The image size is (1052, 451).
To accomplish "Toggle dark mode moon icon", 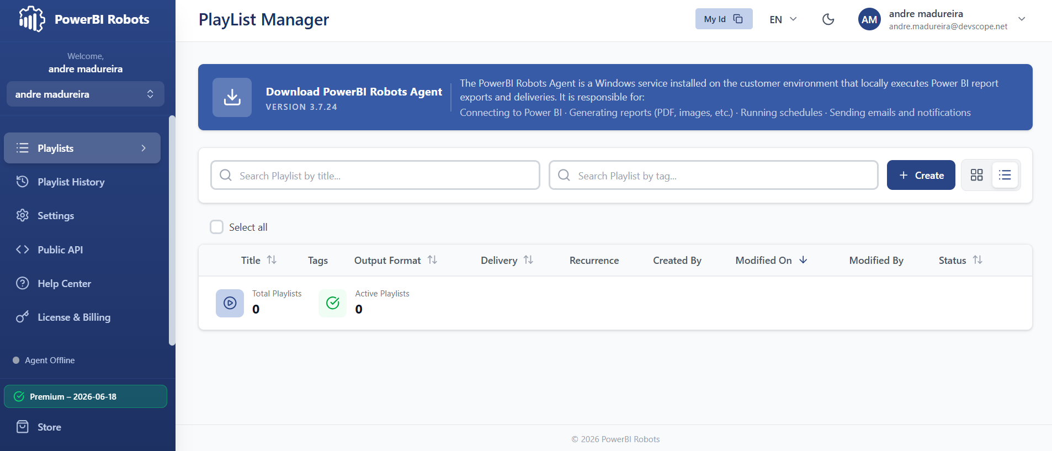I will pyautogui.click(x=828, y=19).
